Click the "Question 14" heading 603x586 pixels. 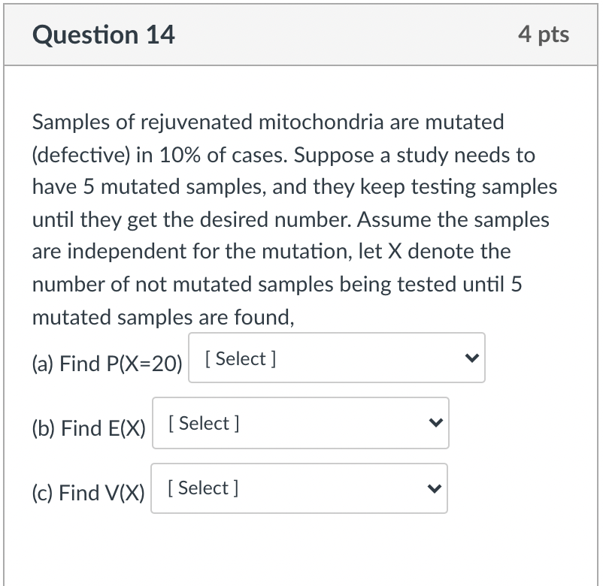[104, 35]
